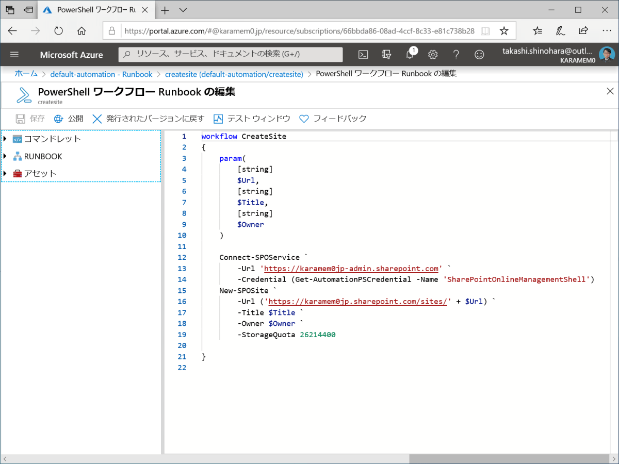Click the 'SharePointOnlineManagementShell' string
This screenshot has width=619, height=464.
[x=517, y=279]
